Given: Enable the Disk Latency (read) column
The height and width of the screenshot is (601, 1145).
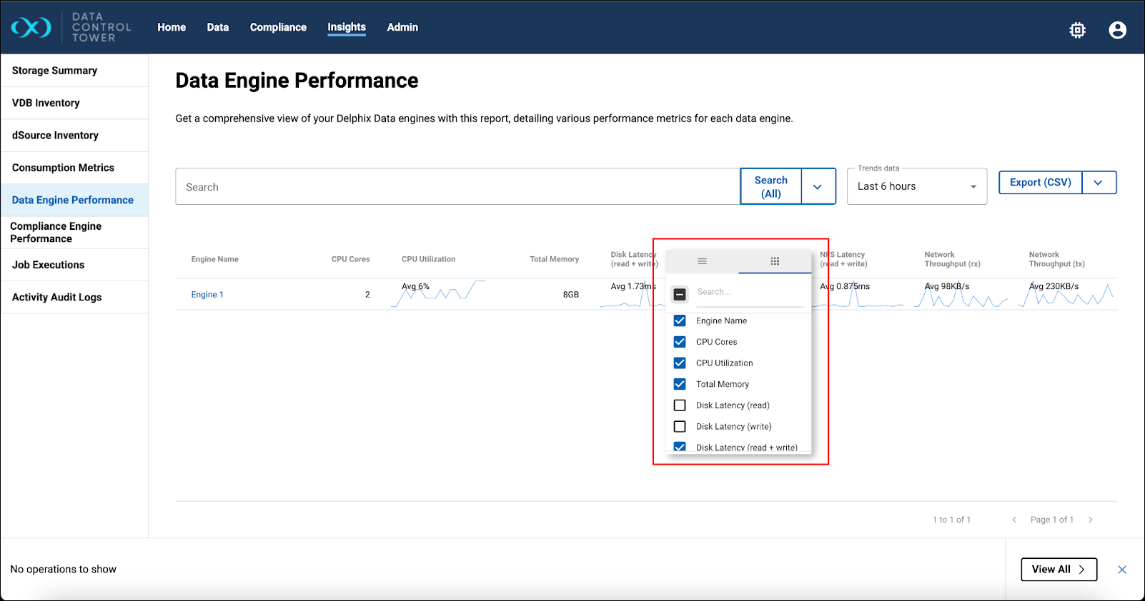Looking at the screenshot, I should [680, 405].
